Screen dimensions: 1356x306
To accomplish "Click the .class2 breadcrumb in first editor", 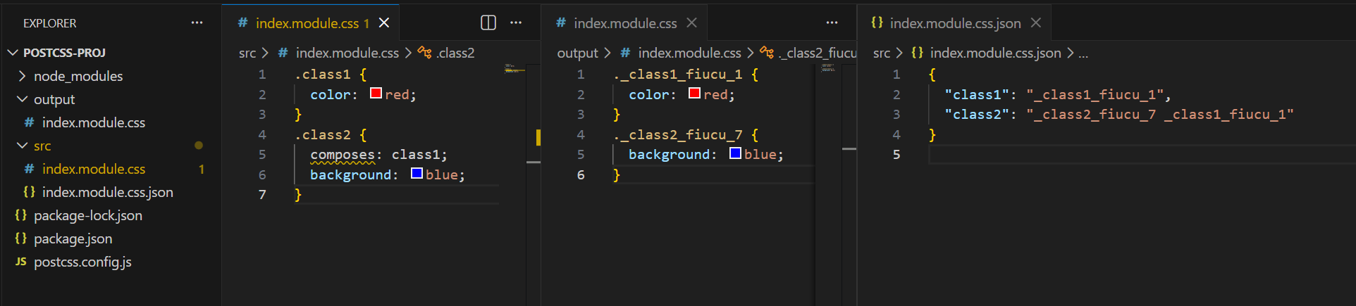I will coord(455,53).
